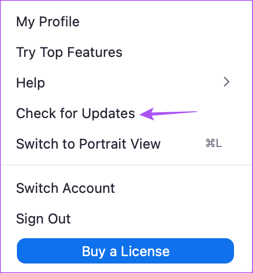Click the blue Buy a License button

tap(125, 251)
